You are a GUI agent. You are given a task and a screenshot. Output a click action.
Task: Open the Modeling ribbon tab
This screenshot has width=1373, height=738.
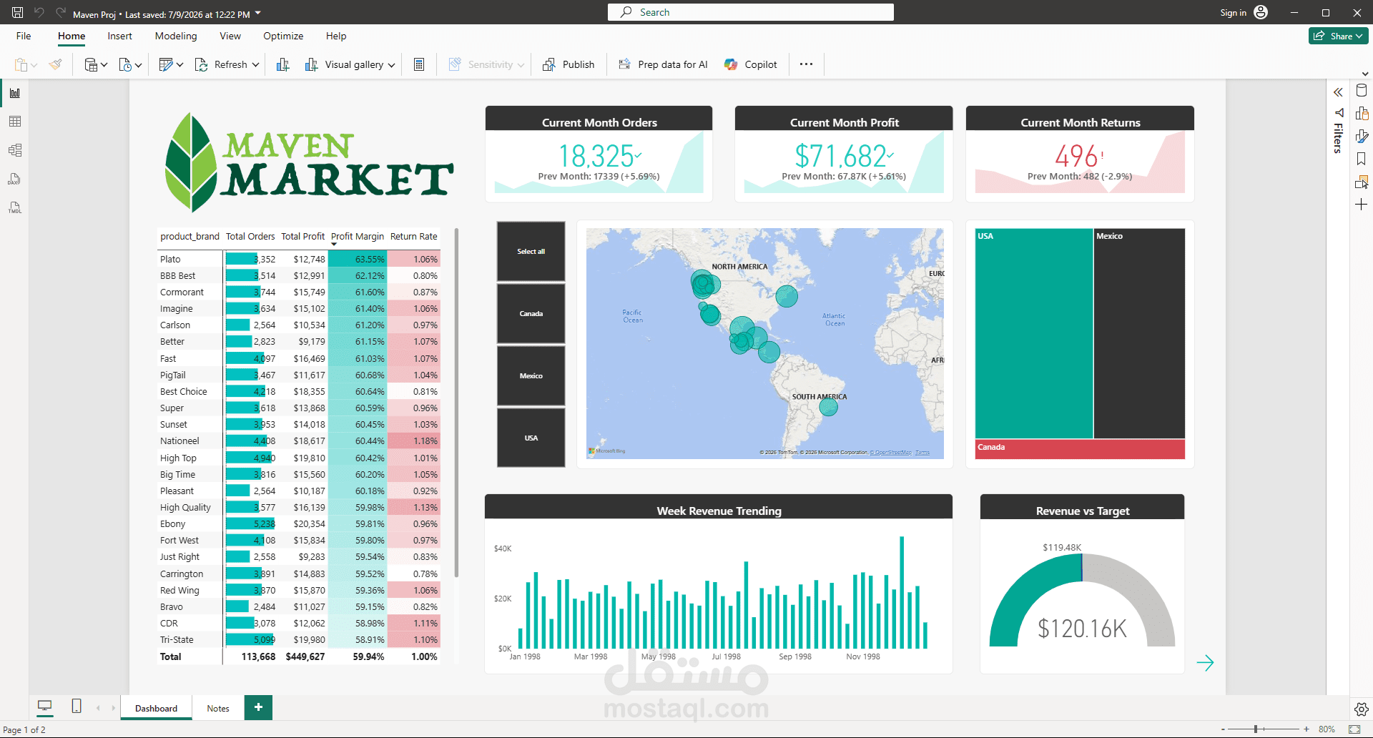176,36
